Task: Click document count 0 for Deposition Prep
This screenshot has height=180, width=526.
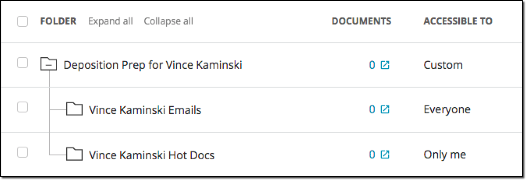Action: 372,65
